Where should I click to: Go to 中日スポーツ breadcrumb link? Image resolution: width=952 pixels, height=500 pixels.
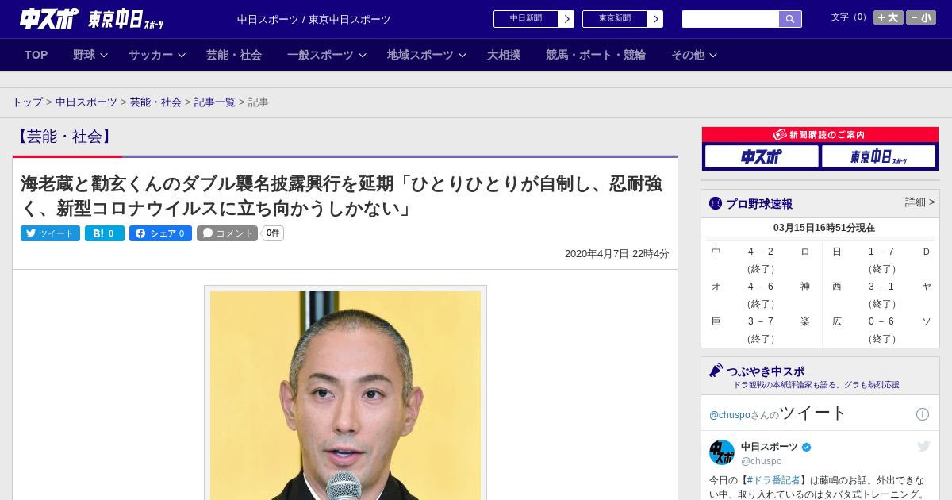tap(86, 102)
